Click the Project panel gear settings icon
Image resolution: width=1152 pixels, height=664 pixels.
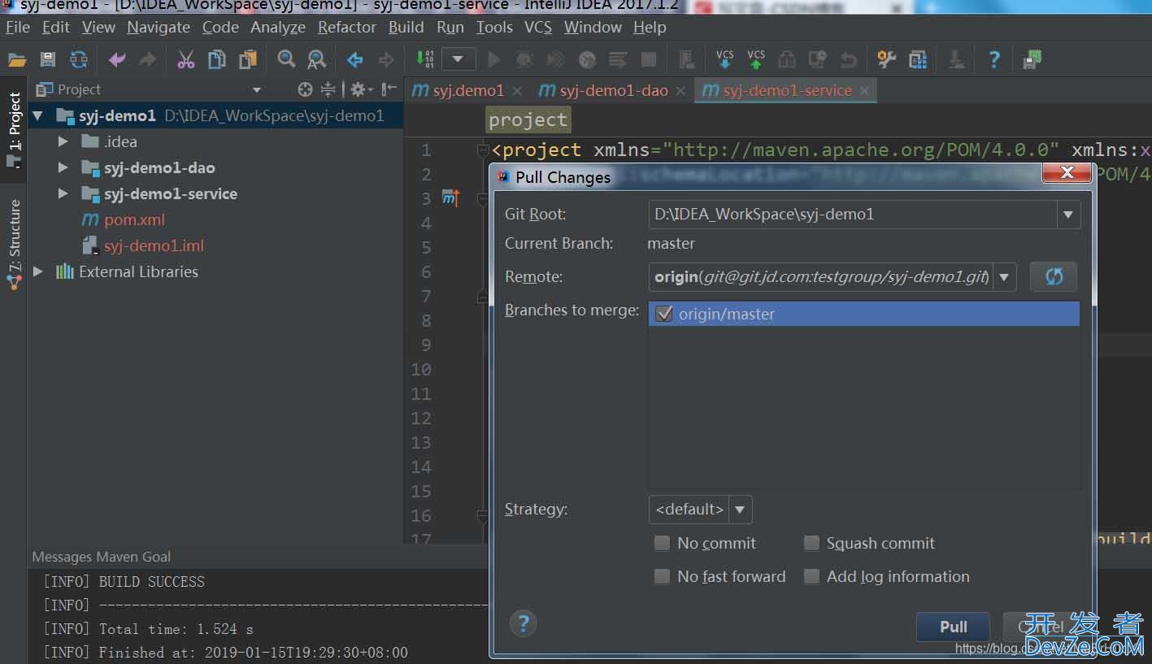point(358,89)
